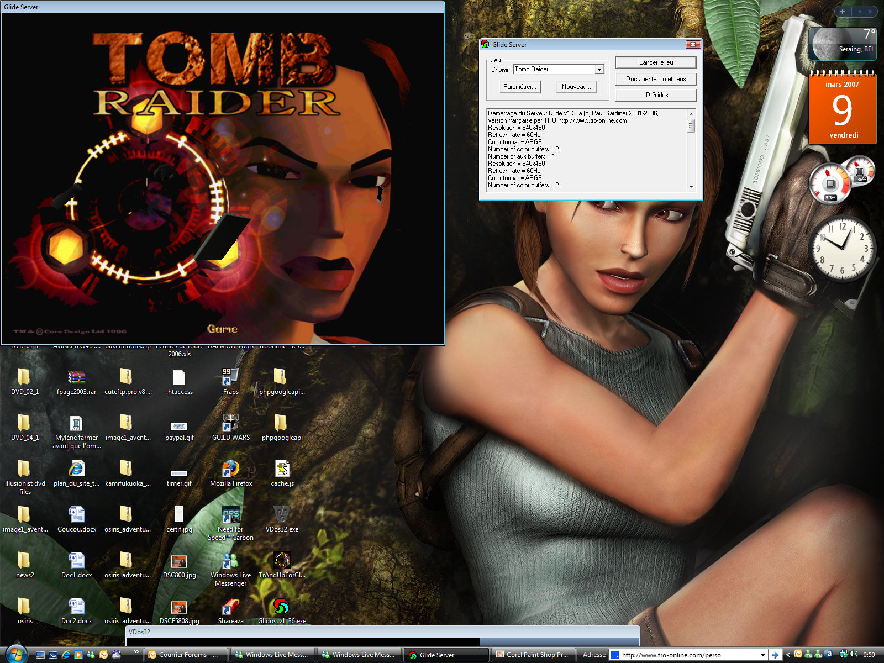
Task: Open the address bar history dropdown
Action: tap(763, 655)
